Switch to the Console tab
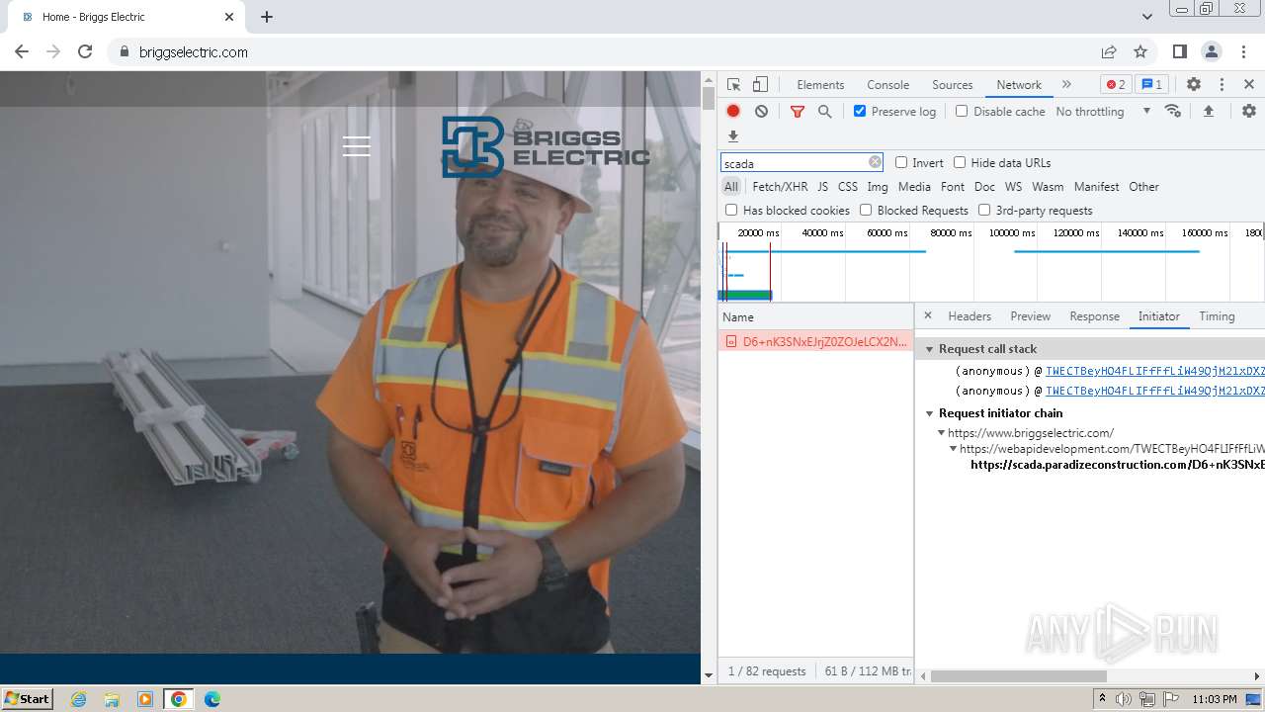The image size is (1265, 712). 887,84
